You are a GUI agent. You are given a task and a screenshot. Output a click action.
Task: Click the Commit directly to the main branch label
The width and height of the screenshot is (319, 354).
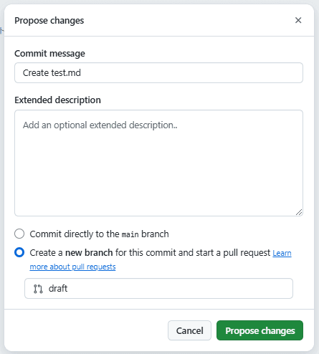tap(99, 234)
